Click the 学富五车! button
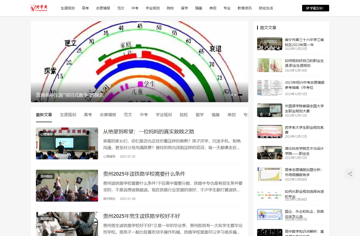The width and height of the screenshot is (360, 236). pos(316,8)
